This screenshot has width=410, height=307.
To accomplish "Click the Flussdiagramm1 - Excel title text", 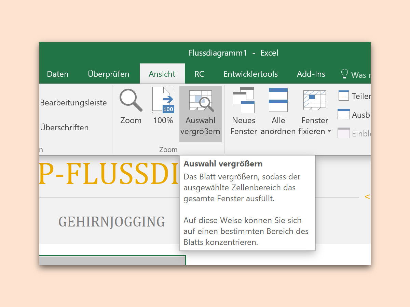I will click(233, 53).
